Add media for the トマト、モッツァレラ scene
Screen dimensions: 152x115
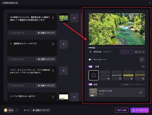coord(64,71)
